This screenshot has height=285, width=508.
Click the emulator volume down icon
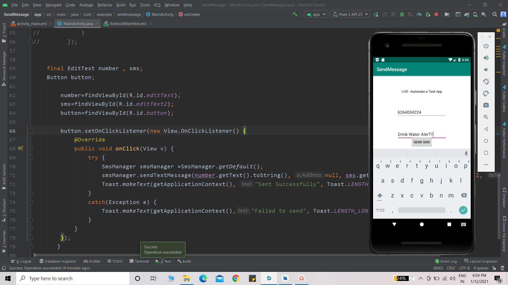click(486, 70)
